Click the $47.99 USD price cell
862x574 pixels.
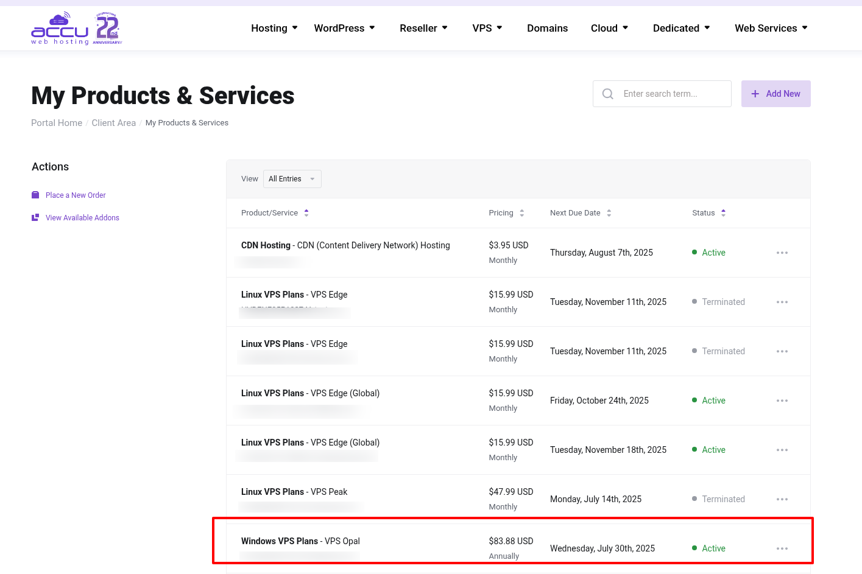pos(511,492)
